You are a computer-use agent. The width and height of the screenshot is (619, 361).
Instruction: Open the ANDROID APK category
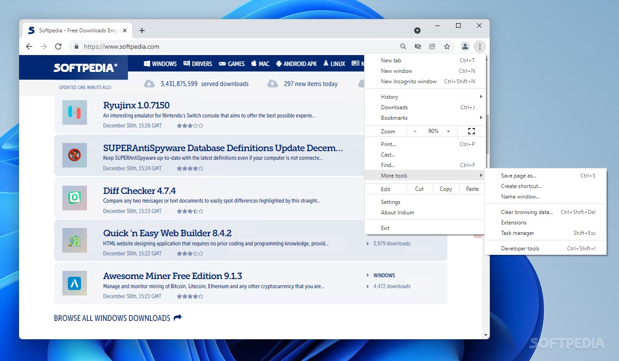click(296, 64)
